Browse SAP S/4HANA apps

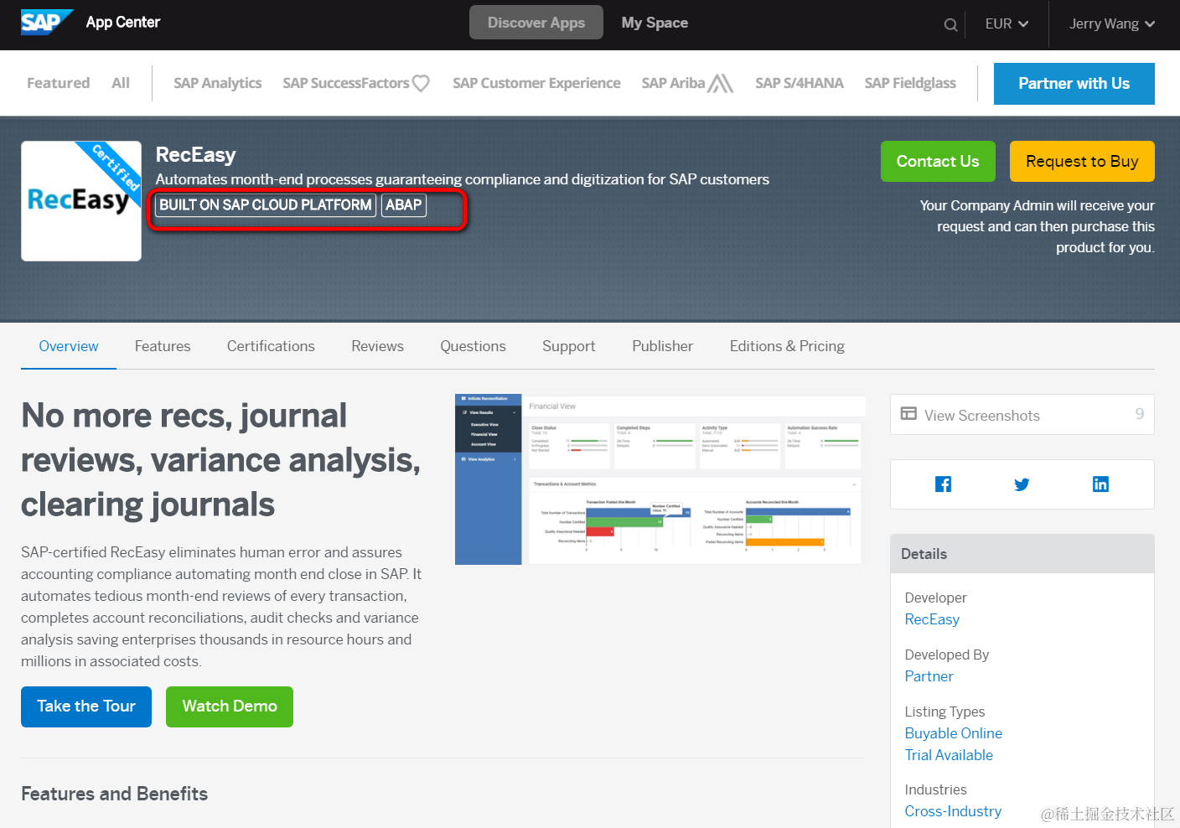click(x=800, y=83)
